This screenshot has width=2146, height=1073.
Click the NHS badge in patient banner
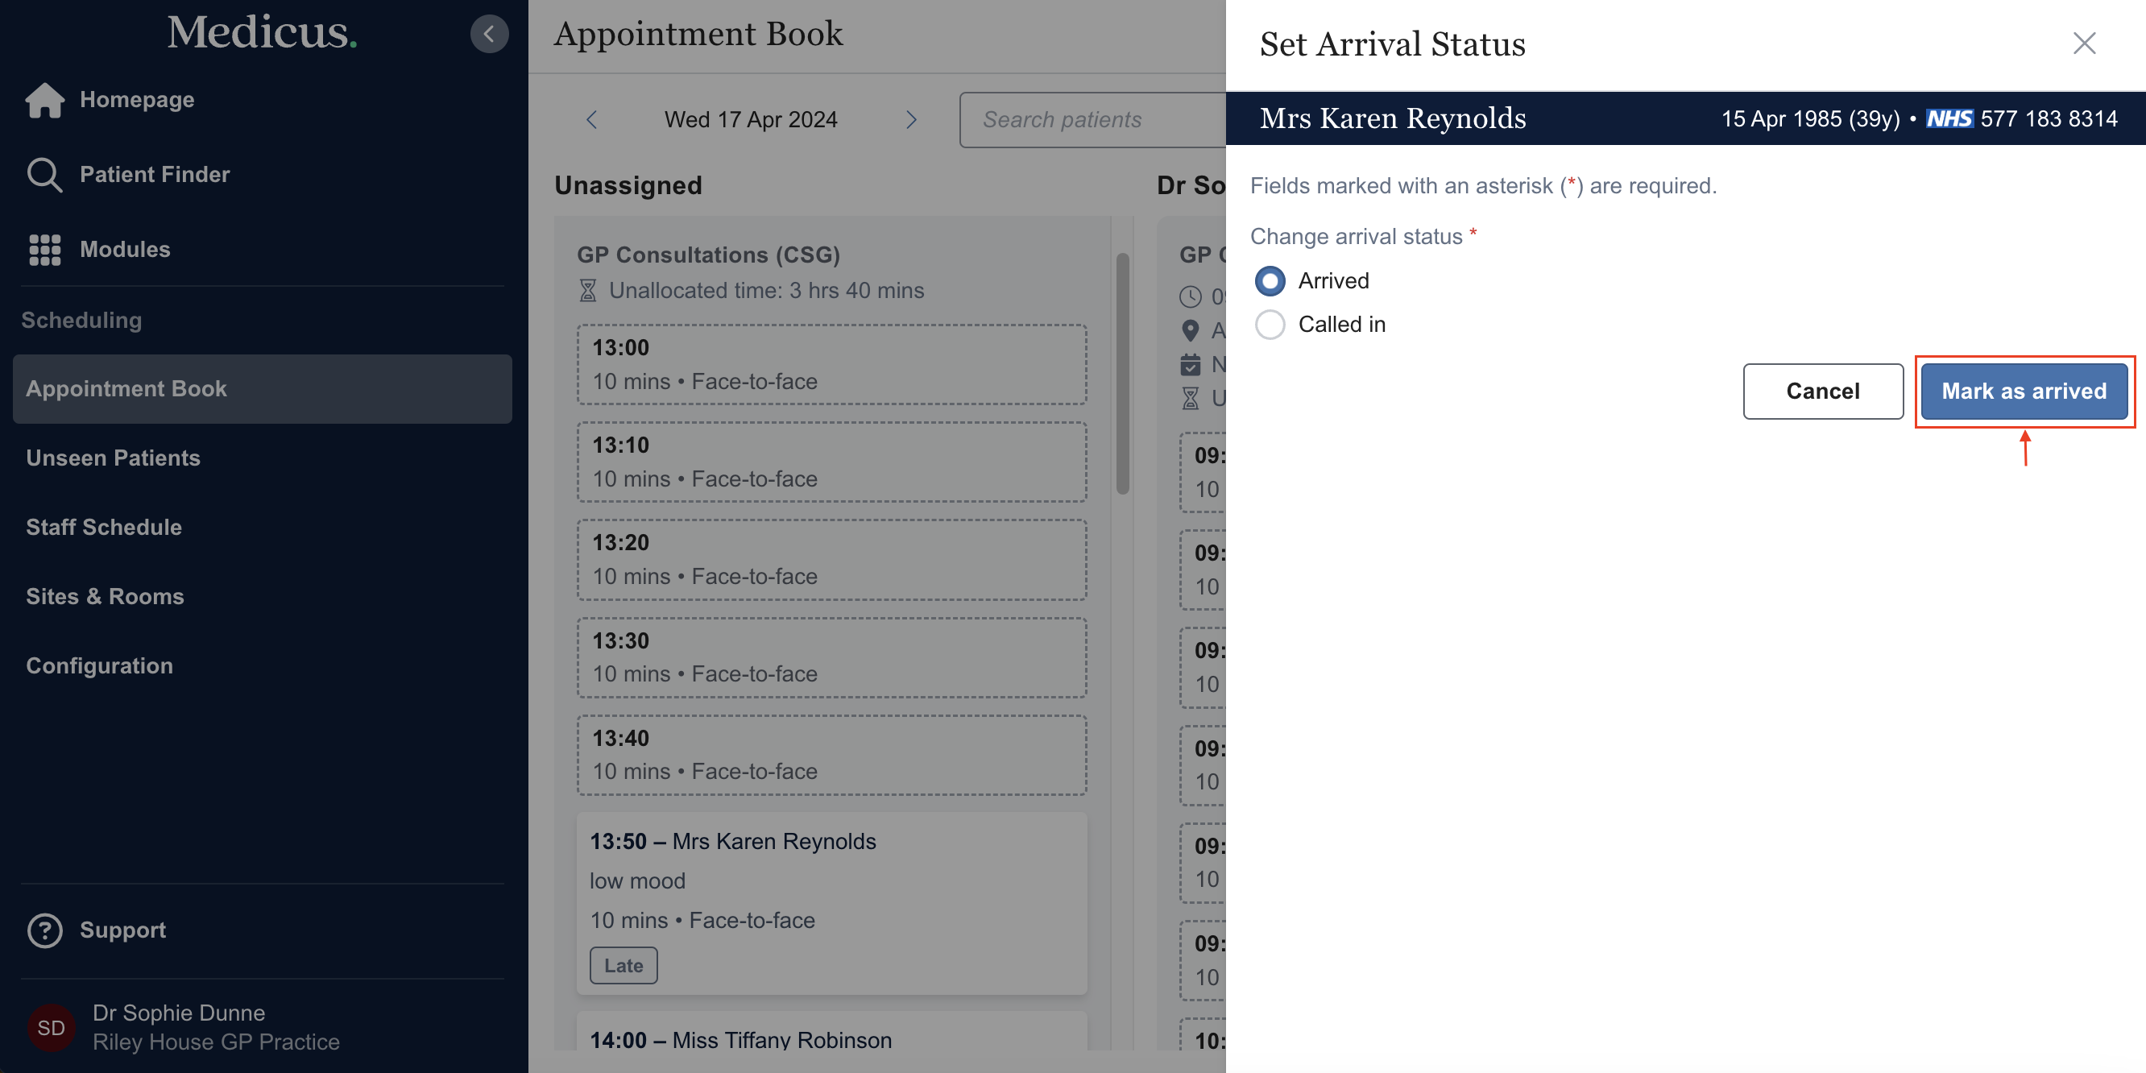[x=1949, y=119]
